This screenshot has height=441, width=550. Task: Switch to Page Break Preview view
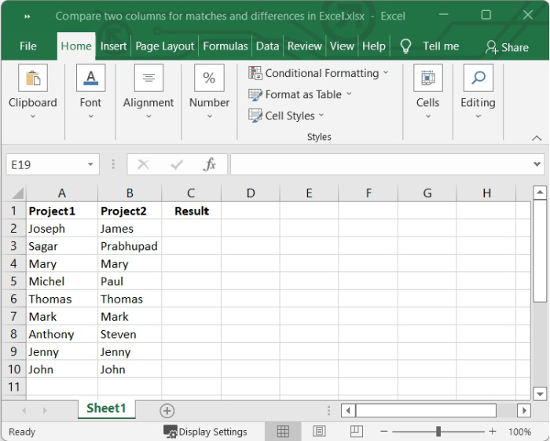tap(356, 432)
